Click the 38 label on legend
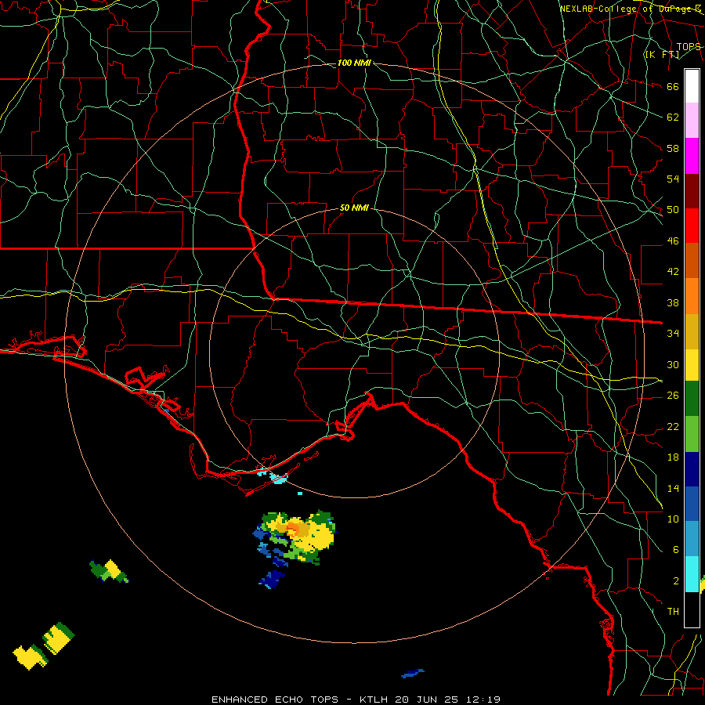This screenshot has width=705, height=705. tap(673, 302)
